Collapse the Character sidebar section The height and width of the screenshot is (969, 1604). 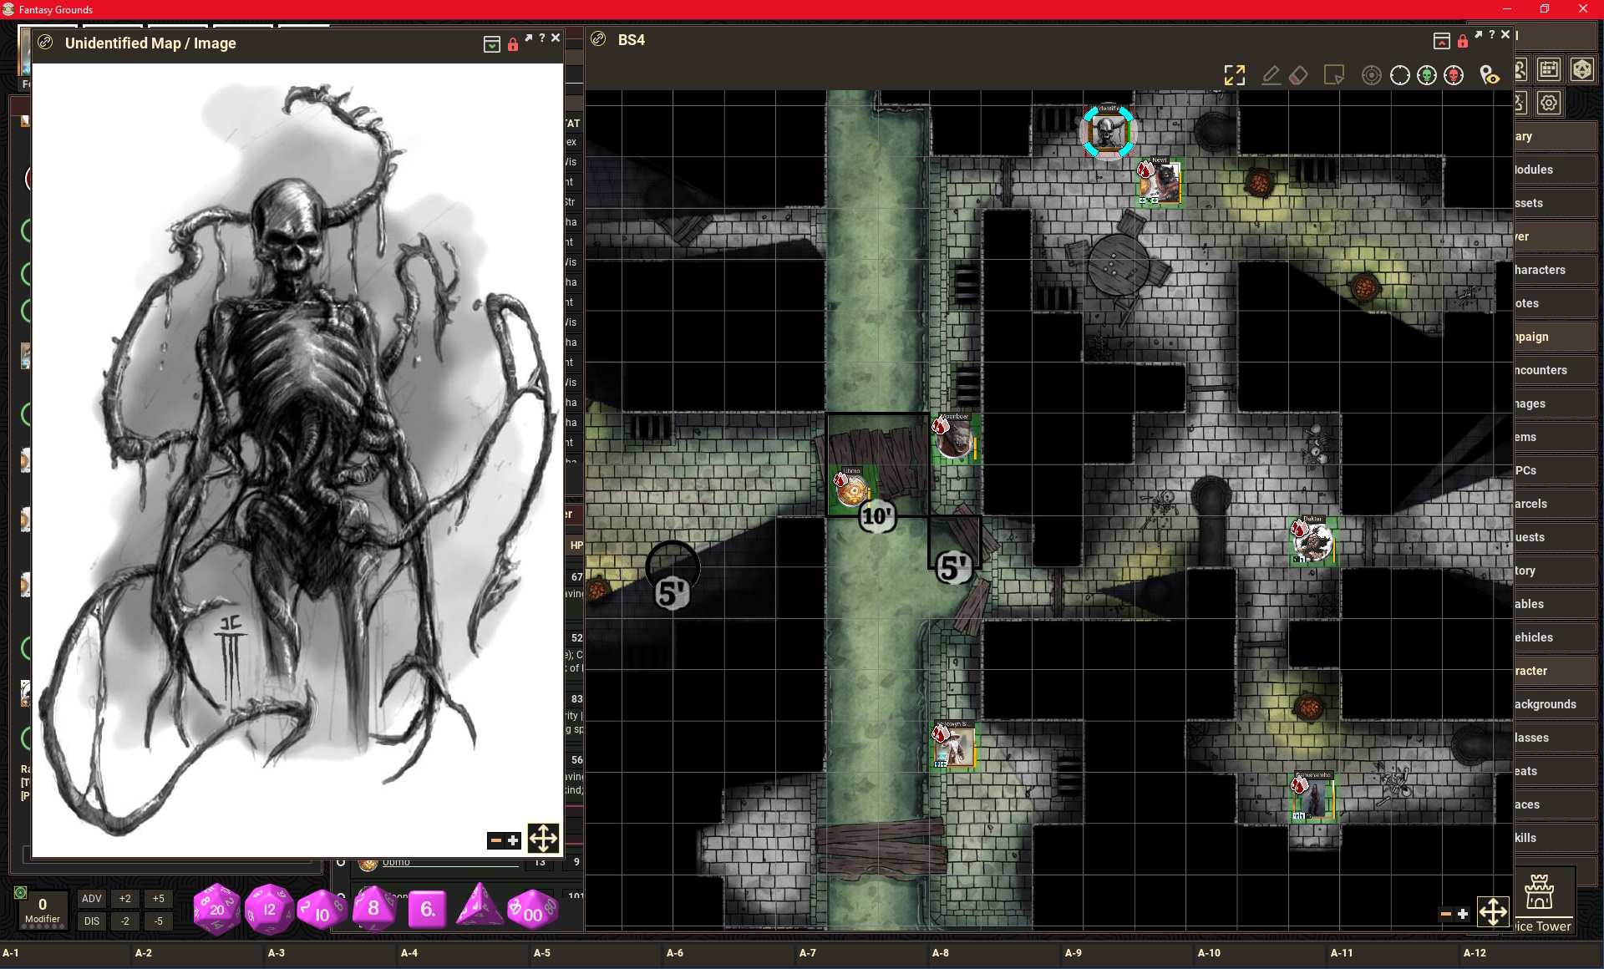coord(1556,671)
